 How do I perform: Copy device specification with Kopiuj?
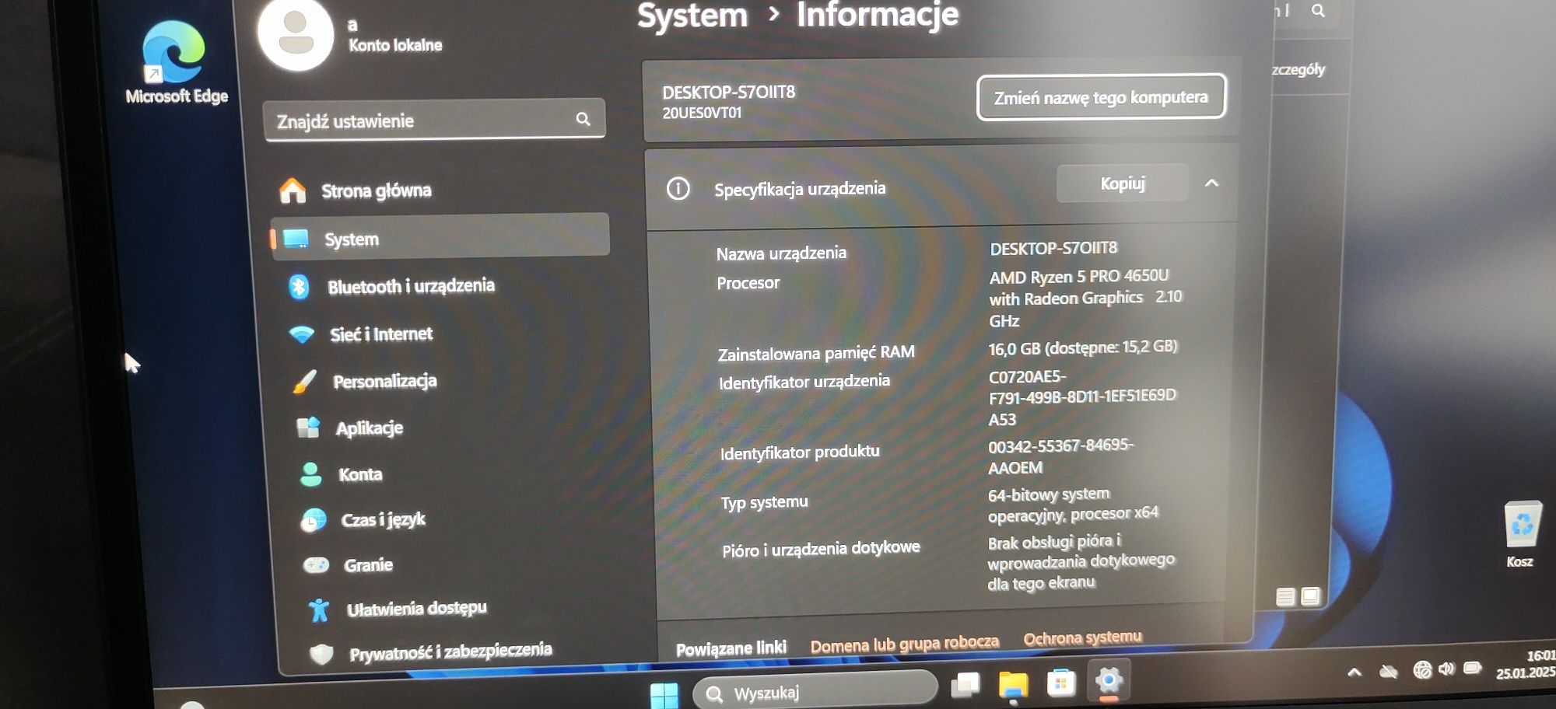(1122, 183)
